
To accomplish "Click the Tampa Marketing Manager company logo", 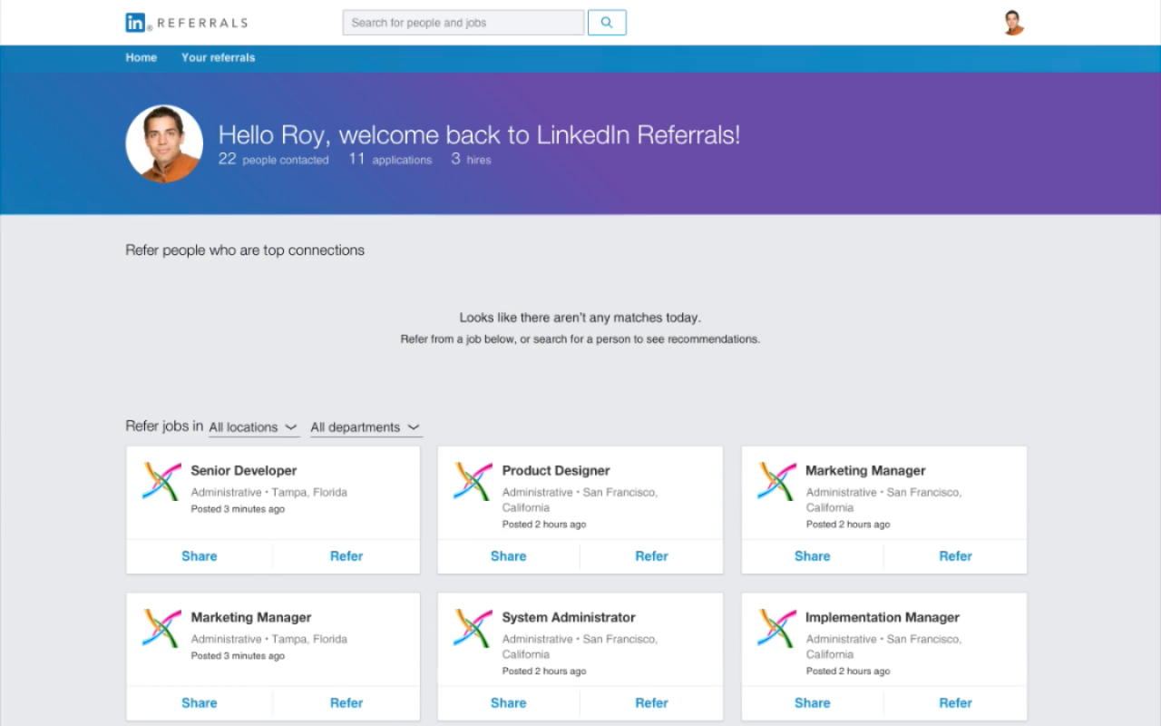I will click(x=161, y=628).
